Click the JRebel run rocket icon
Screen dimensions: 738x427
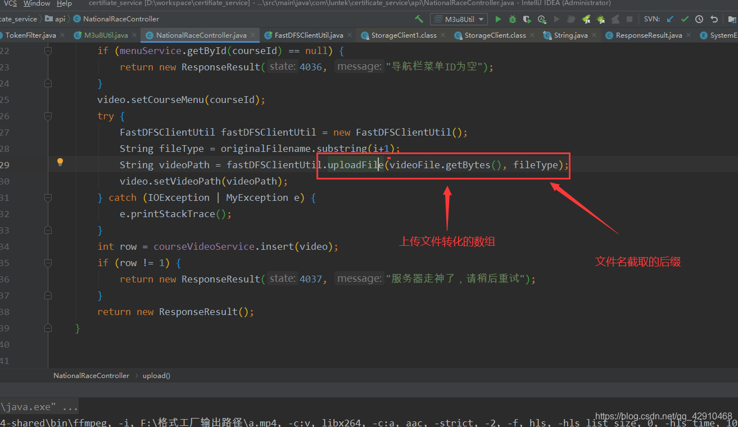pyautogui.click(x=586, y=19)
